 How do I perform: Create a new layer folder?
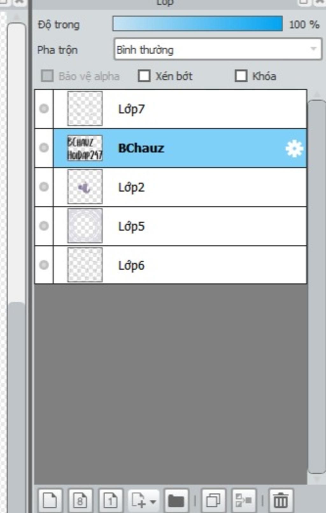coord(176,500)
